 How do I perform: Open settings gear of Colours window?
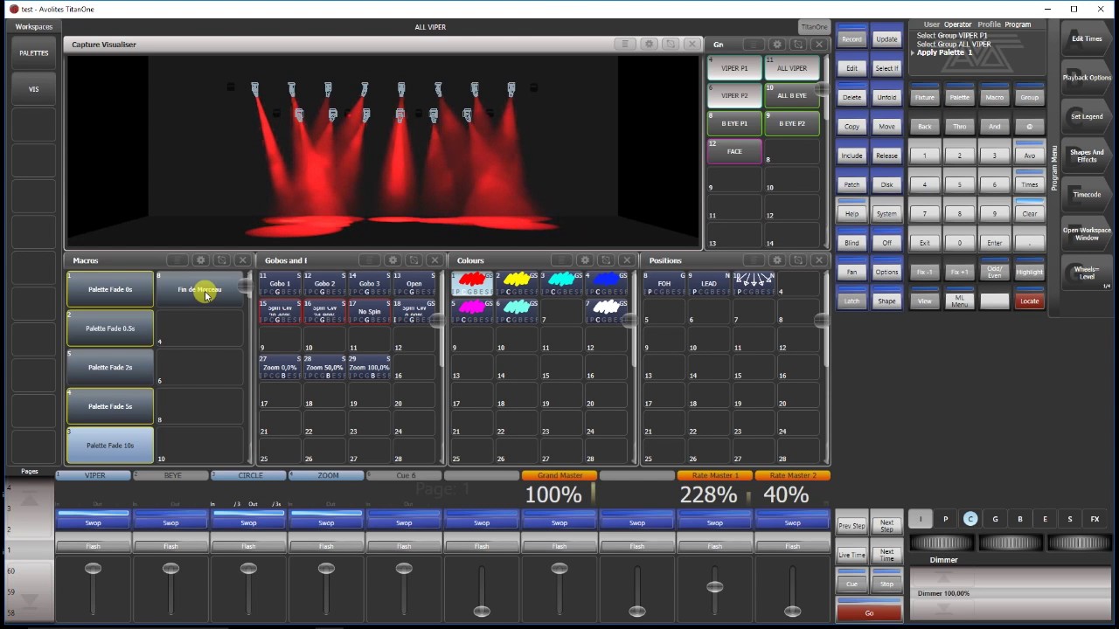(x=585, y=260)
